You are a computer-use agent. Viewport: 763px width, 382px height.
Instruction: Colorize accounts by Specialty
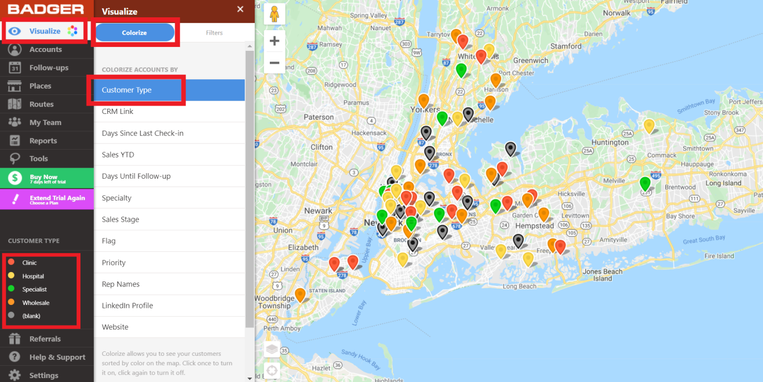(169, 198)
